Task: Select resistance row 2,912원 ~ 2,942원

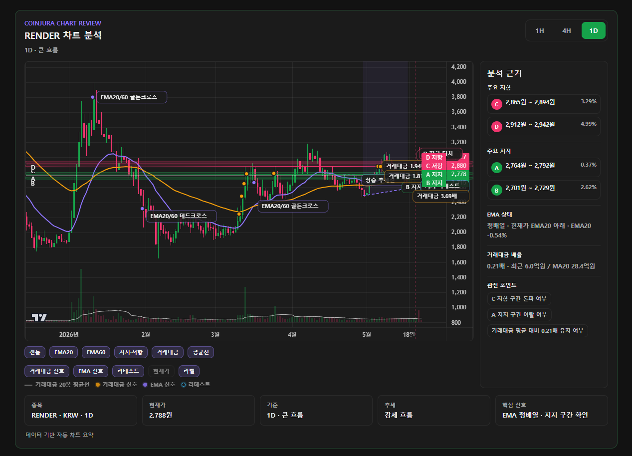Action: tap(544, 127)
